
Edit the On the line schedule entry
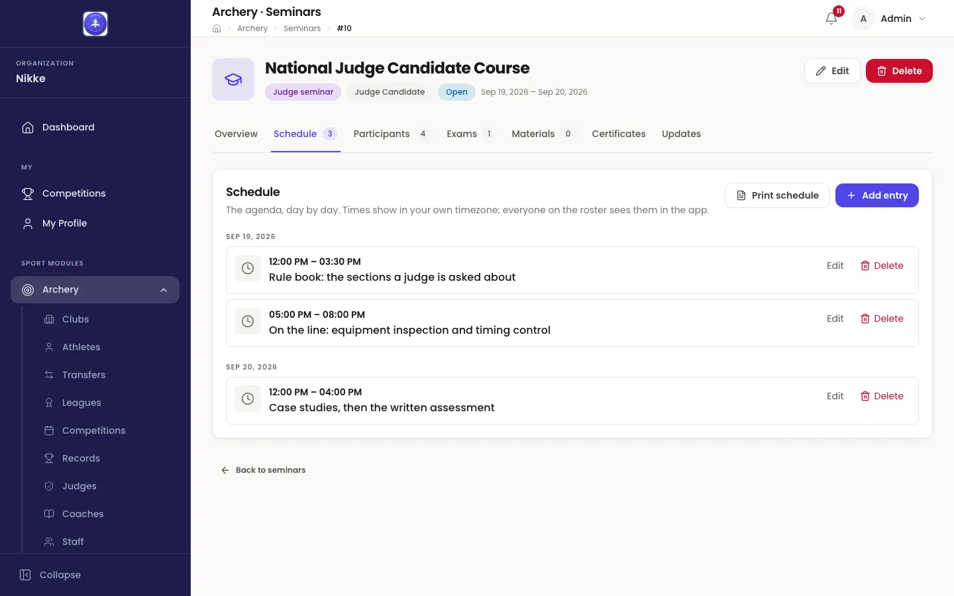point(835,319)
